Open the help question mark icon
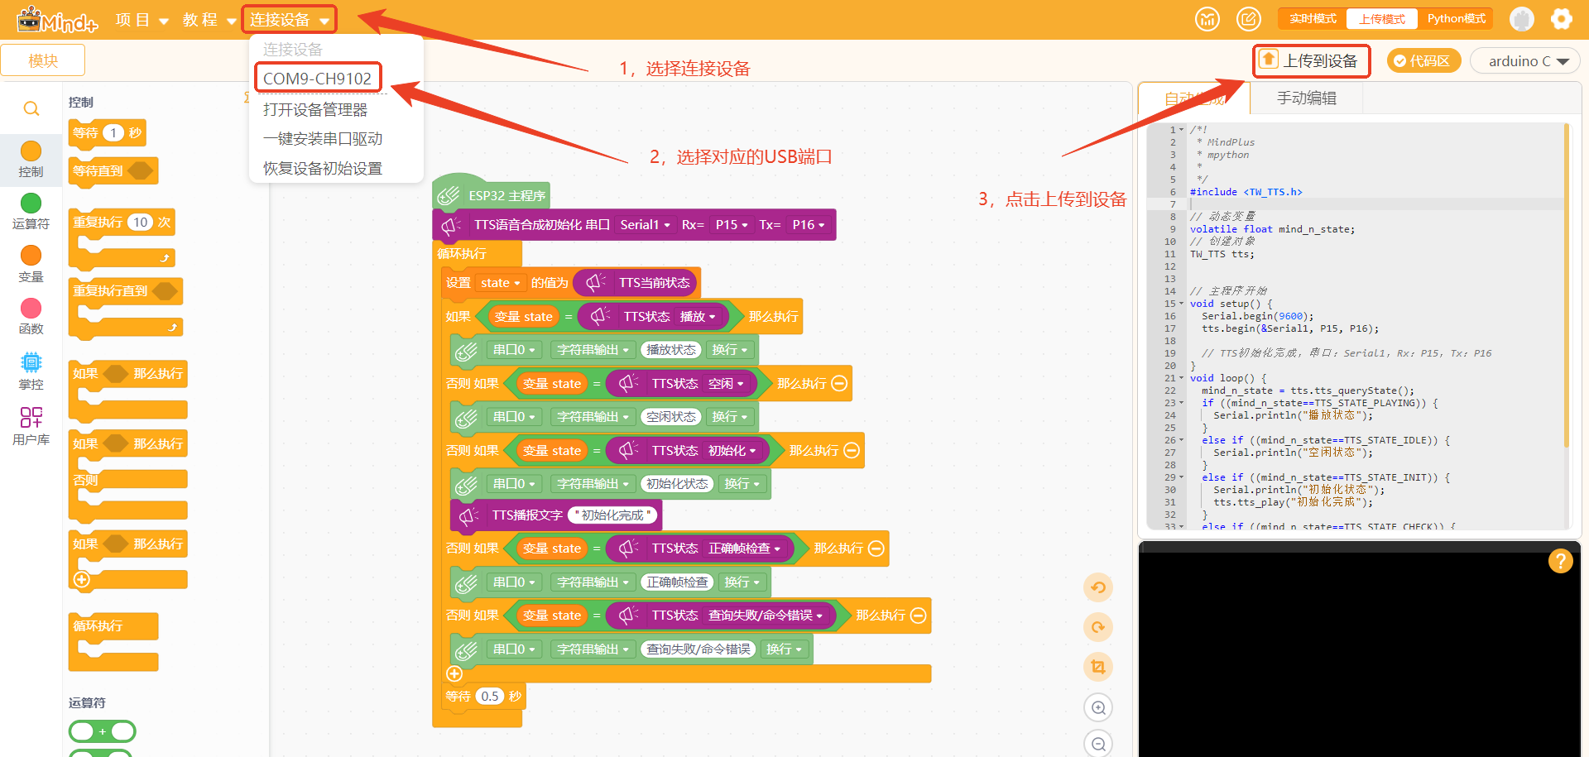This screenshot has height=757, width=1589. coord(1560,561)
